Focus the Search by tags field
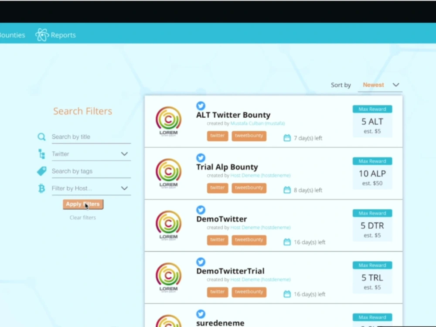Screen dimensions: 436x327 pos(91,171)
